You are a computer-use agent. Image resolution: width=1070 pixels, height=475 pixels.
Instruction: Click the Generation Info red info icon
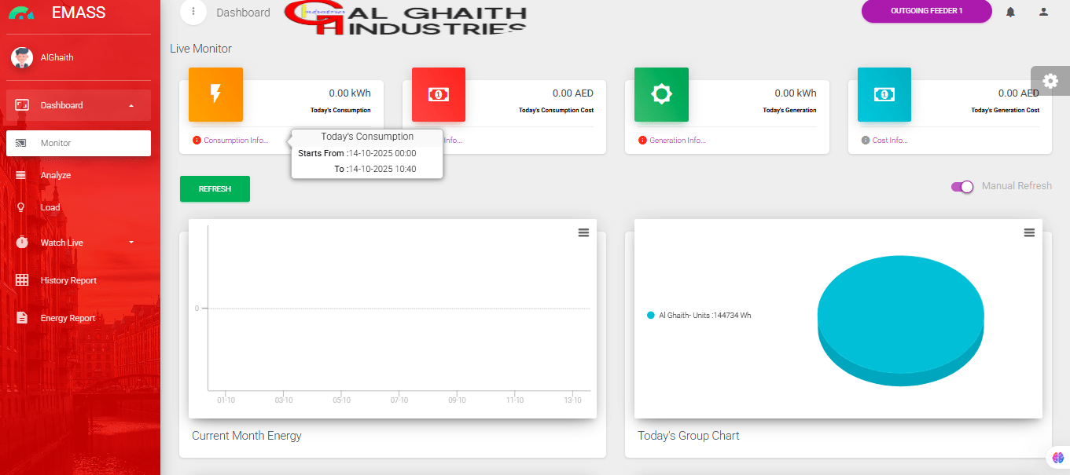click(642, 141)
